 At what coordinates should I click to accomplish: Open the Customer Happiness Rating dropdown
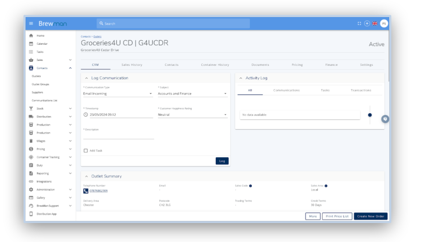tap(193, 115)
